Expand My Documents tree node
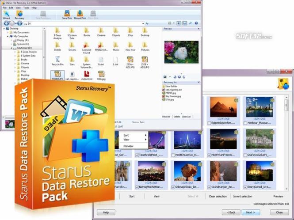The height and width of the screenshot is (220, 294). [8, 32]
